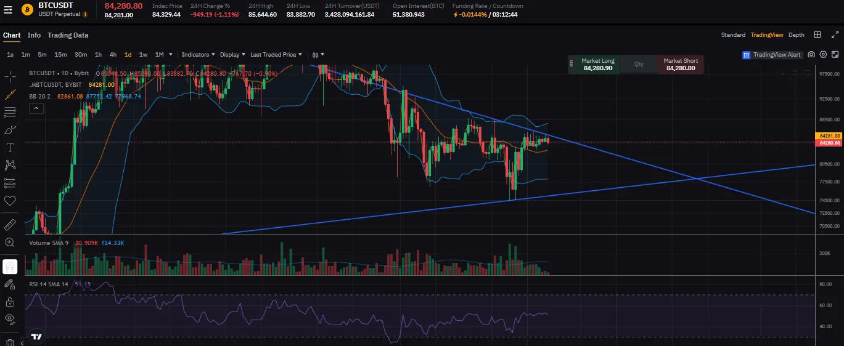Select the Standard chart view

(x=733, y=35)
